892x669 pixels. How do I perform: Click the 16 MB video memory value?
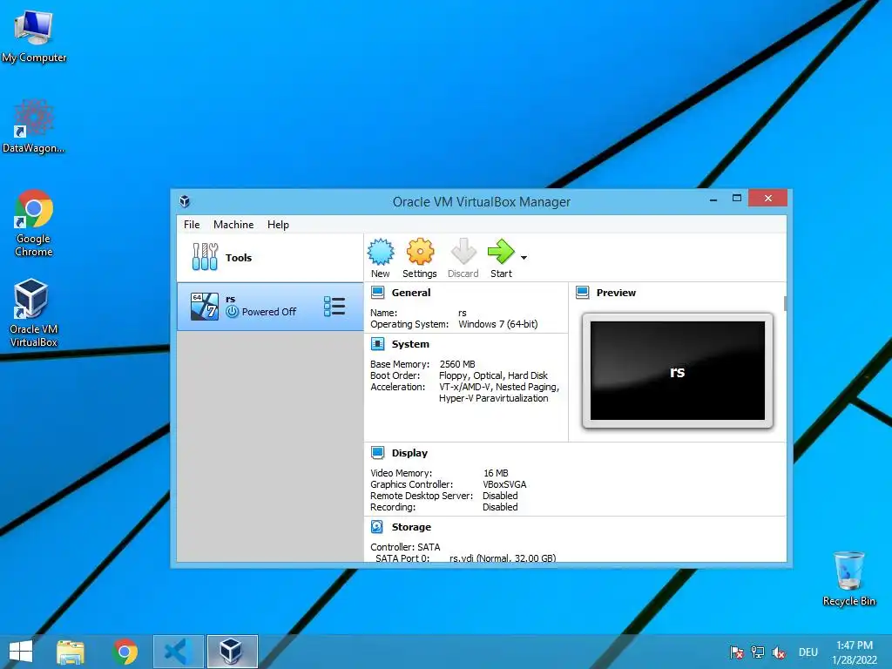point(496,473)
